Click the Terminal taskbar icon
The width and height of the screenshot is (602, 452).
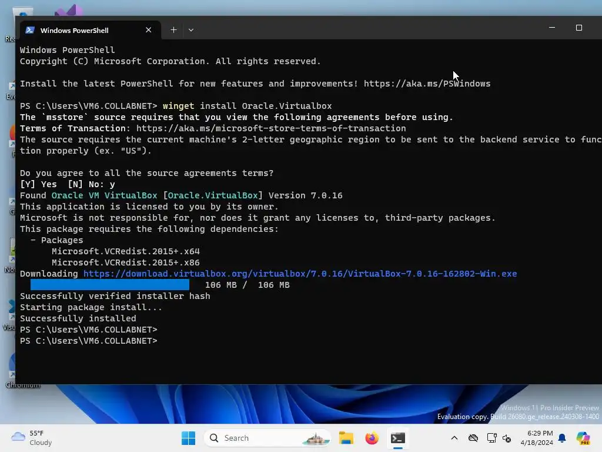click(398, 438)
